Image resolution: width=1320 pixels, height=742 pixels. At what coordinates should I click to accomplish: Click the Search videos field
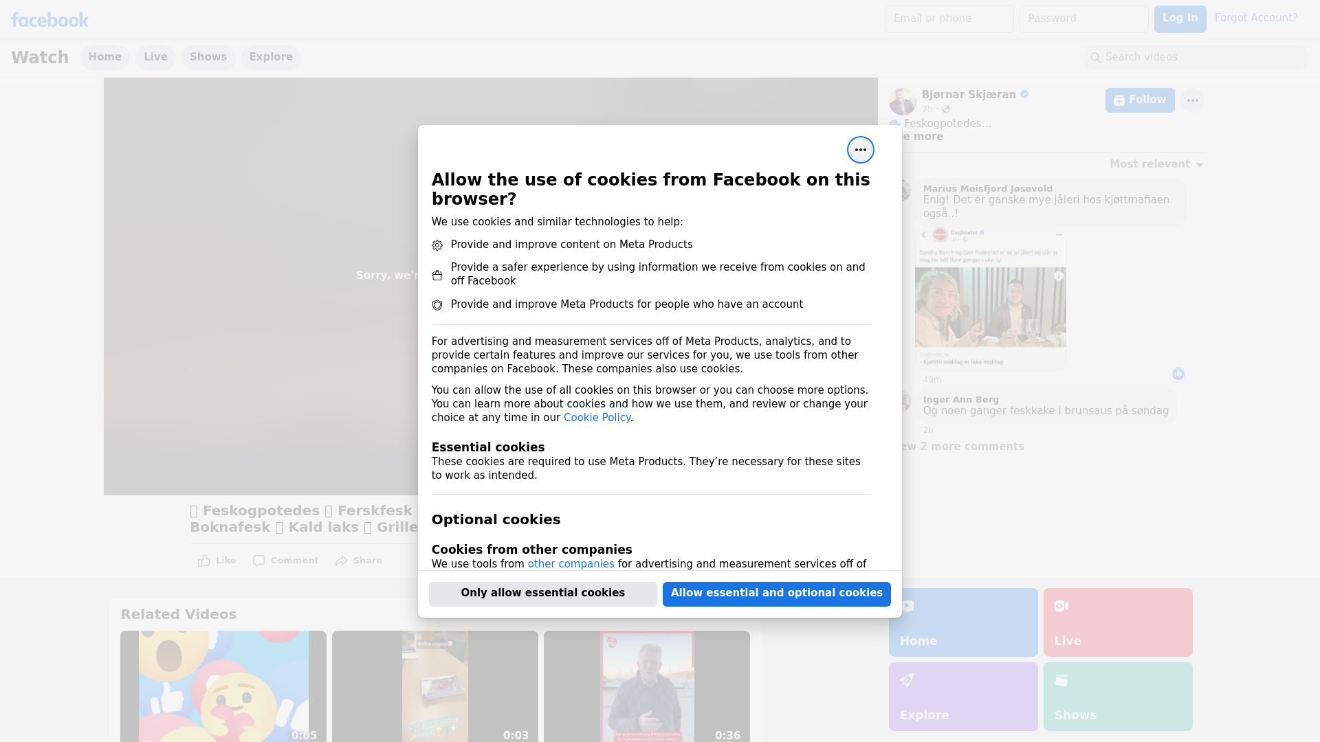1196,58
